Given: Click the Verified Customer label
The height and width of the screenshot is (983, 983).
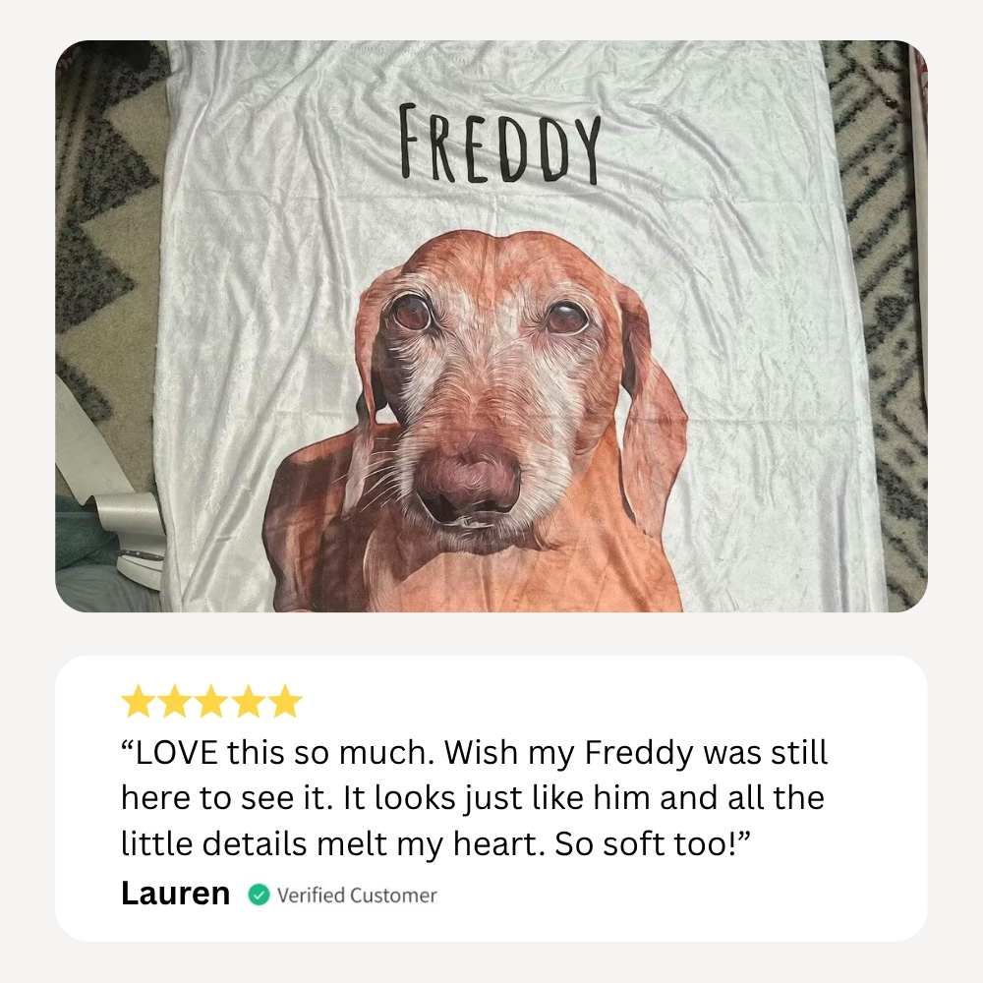Looking at the screenshot, I should 357,896.
